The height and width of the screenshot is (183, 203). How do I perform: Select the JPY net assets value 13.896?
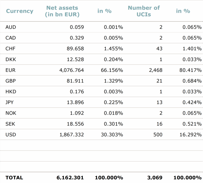click(x=75, y=102)
